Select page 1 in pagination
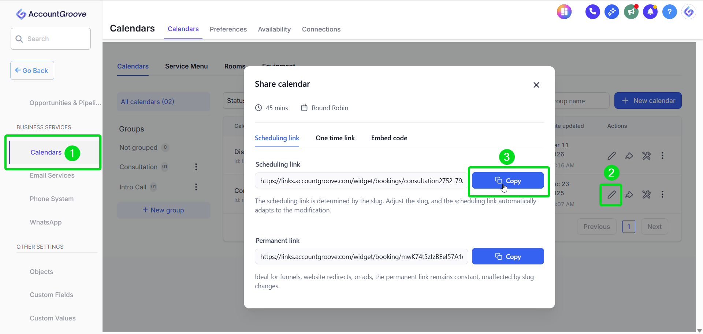 [629, 227]
